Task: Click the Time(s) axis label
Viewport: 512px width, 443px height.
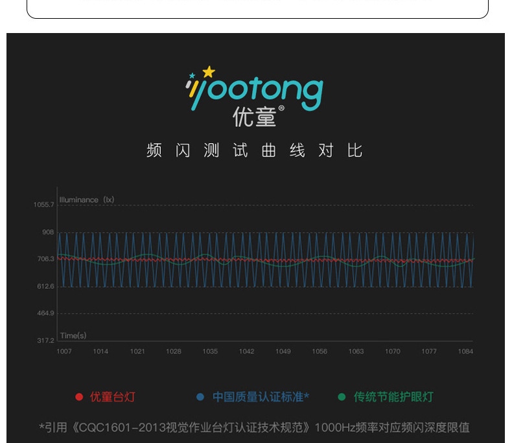Action: 73,335
